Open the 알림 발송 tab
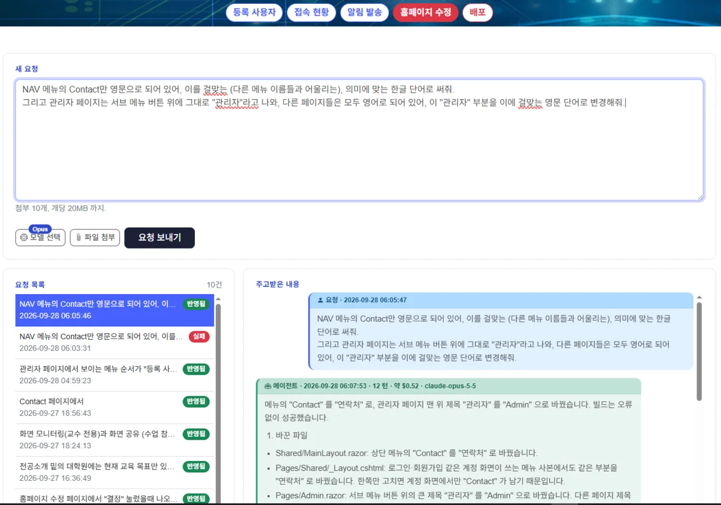 coord(364,12)
